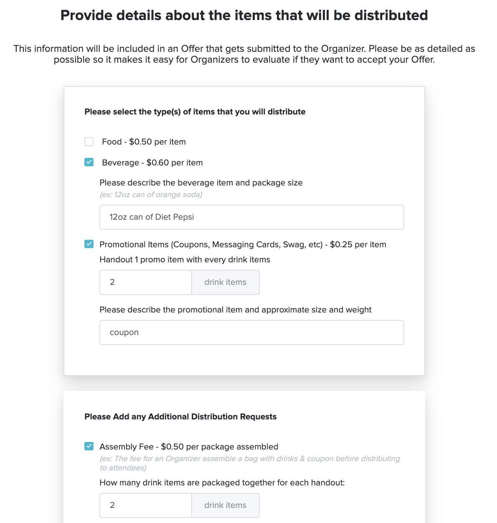The width and height of the screenshot is (497, 523).
Task: Uncheck the Assembly Fee checkbox
Action: [89, 446]
